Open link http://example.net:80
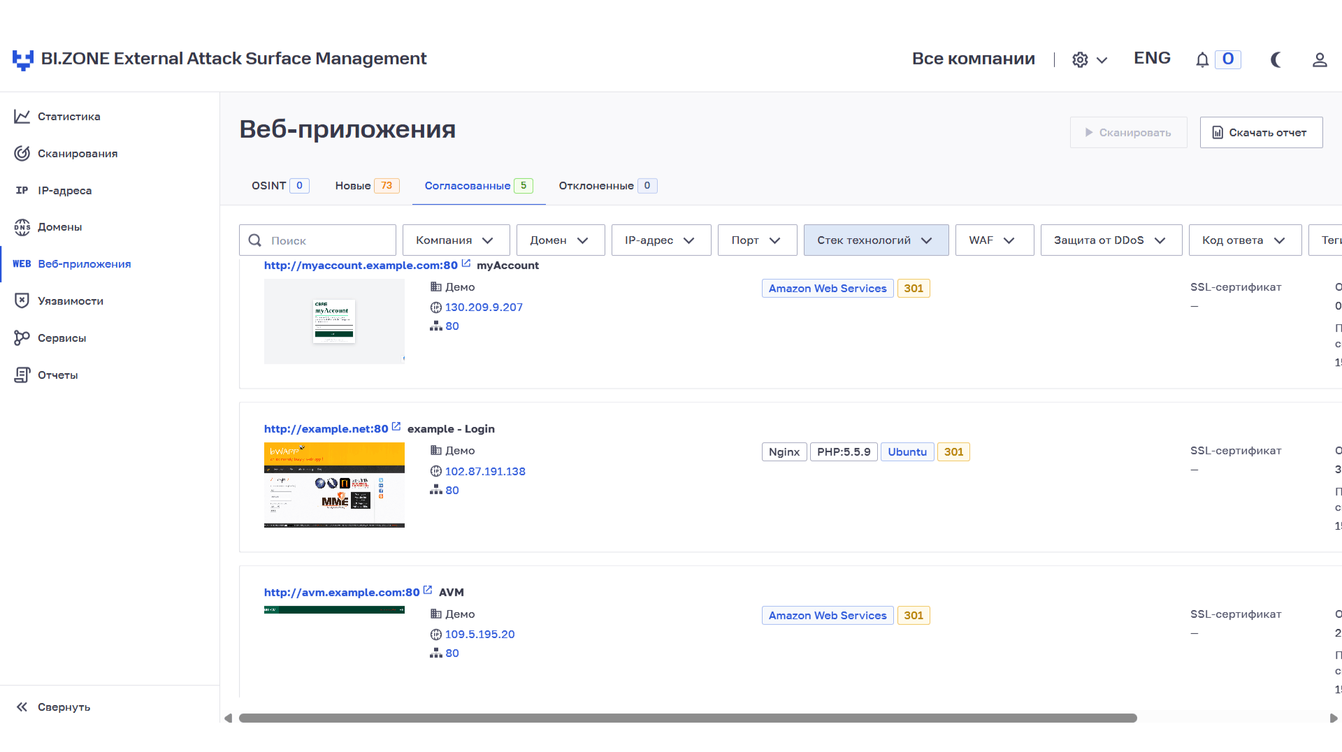 [326, 428]
